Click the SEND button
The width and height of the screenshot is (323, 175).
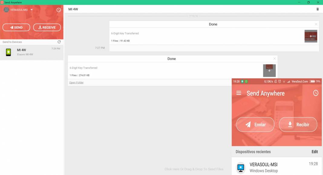point(16,27)
